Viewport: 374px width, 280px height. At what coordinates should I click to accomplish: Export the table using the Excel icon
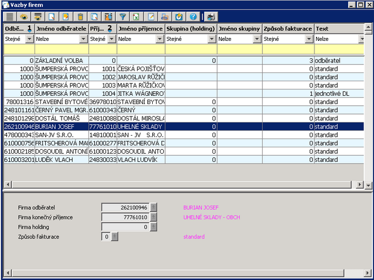(x=136, y=16)
